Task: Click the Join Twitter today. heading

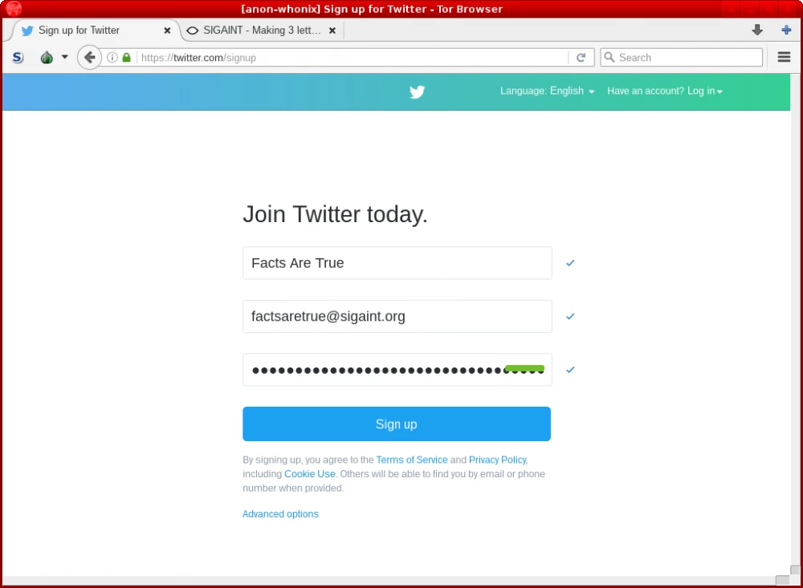Action: pos(335,214)
